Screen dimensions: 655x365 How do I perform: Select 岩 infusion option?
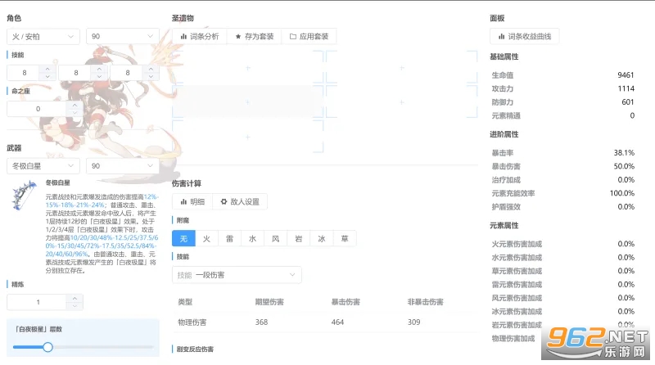pyautogui.click(x=298, y=238)
